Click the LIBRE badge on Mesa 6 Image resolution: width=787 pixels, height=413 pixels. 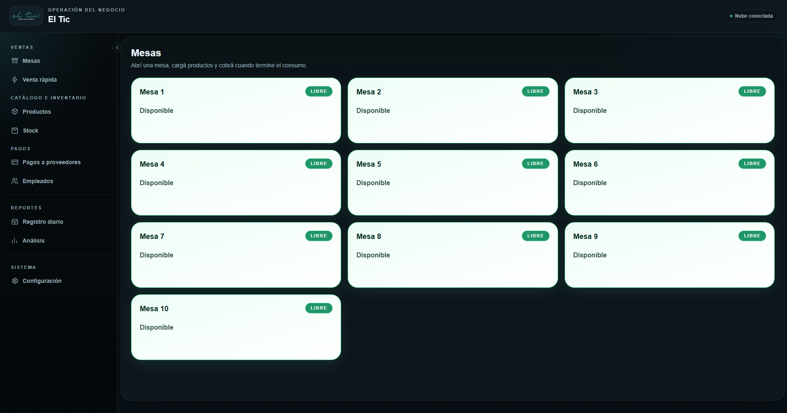752,163
